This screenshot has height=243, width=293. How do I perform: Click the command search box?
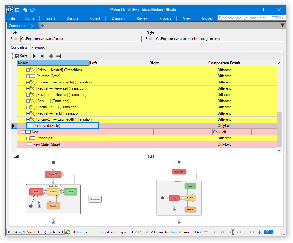(x=251, y=18)
